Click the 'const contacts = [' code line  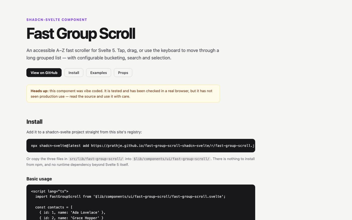(x=54, y=207)
